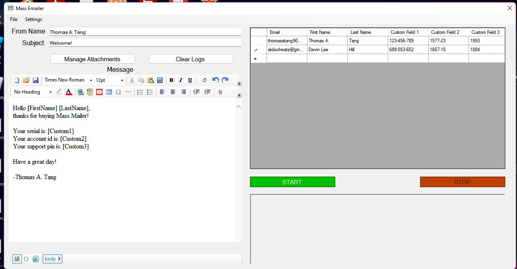Insert a YouTube video
Screen dimensions: 517x269
point(99,92)
